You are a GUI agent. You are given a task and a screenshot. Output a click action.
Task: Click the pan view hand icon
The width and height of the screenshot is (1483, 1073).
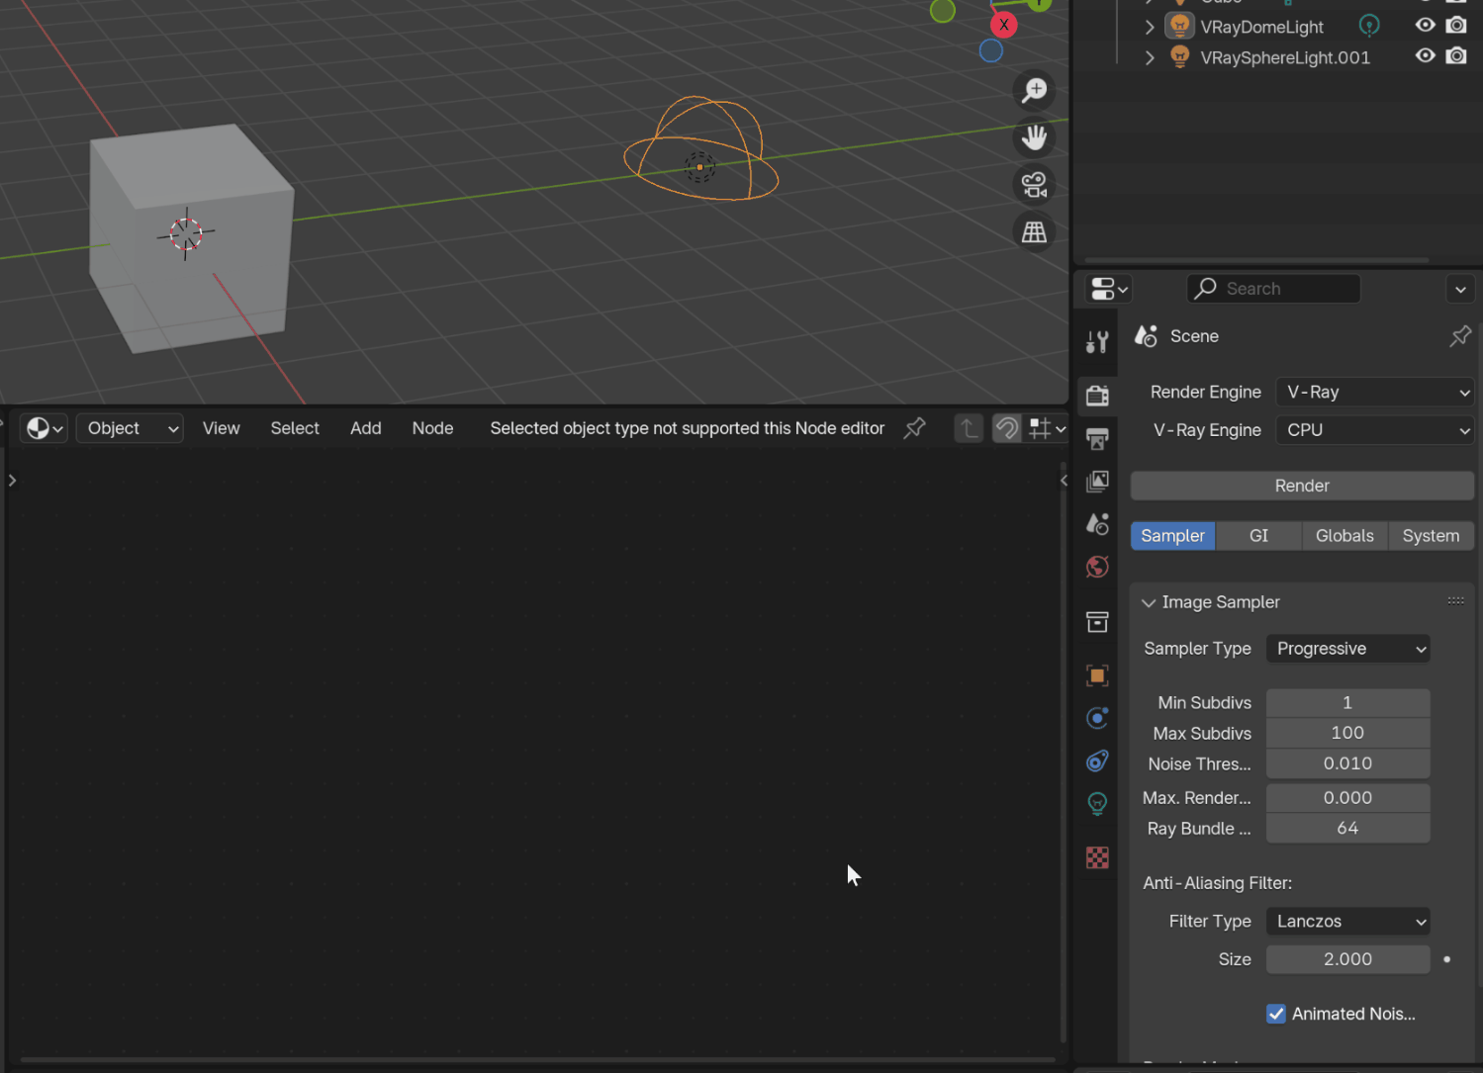tap(1034, 137)
